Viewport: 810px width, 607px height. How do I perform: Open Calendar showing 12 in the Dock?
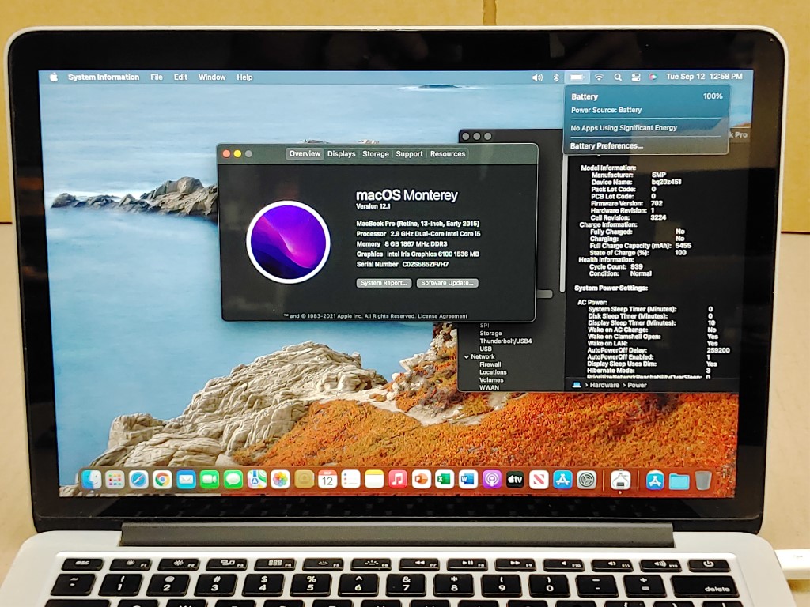(x=327, y=480)
